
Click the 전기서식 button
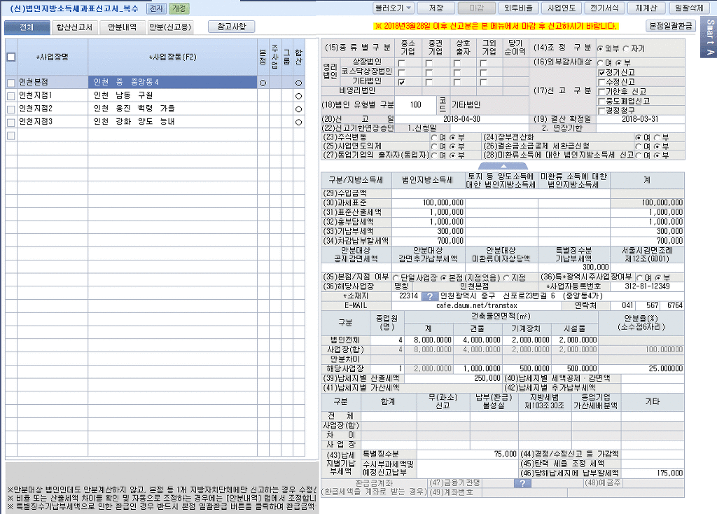[x=604, y=8]
